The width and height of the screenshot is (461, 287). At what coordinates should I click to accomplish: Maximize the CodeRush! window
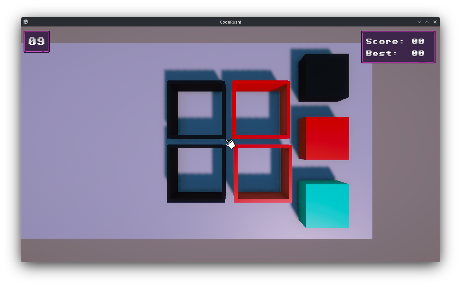(427, 22)
